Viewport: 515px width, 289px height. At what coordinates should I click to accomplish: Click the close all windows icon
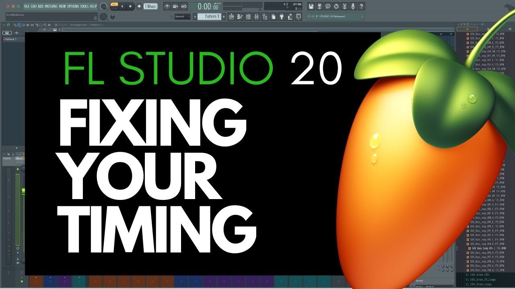coord(299,17)
